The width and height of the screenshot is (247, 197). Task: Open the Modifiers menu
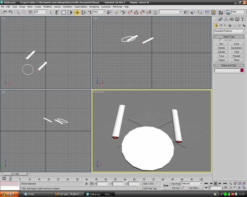click(48, 6)
